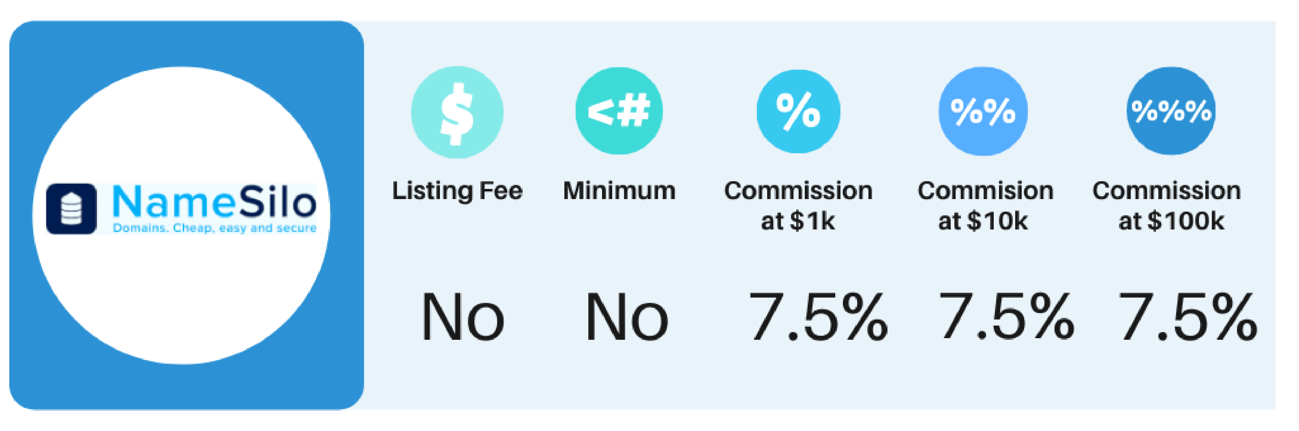The height and width of the screenshot is (431, 1299).
Task: Select the Commission at $100k label
Action: click(1167, 206)
